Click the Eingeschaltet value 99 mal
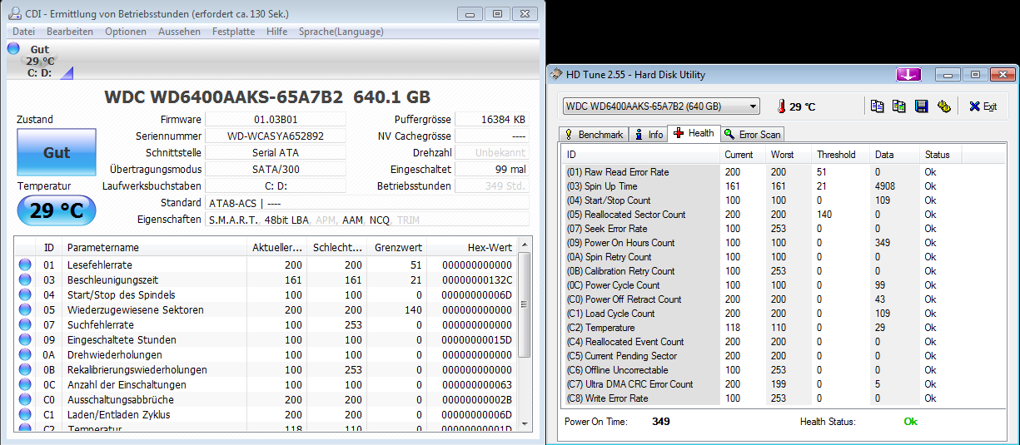 491,170
